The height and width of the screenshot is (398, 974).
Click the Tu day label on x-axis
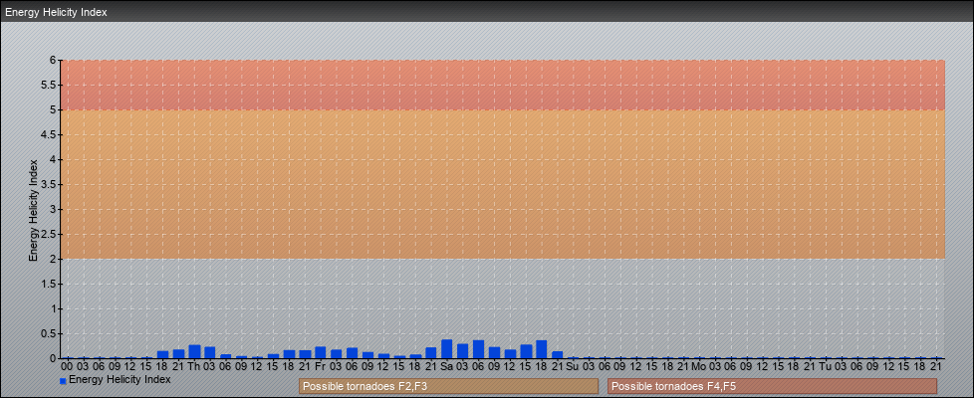coord(825,366)
